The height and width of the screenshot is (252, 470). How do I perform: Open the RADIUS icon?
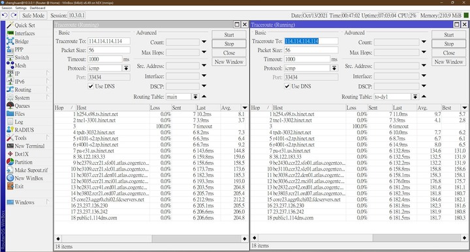pos(10,130)
